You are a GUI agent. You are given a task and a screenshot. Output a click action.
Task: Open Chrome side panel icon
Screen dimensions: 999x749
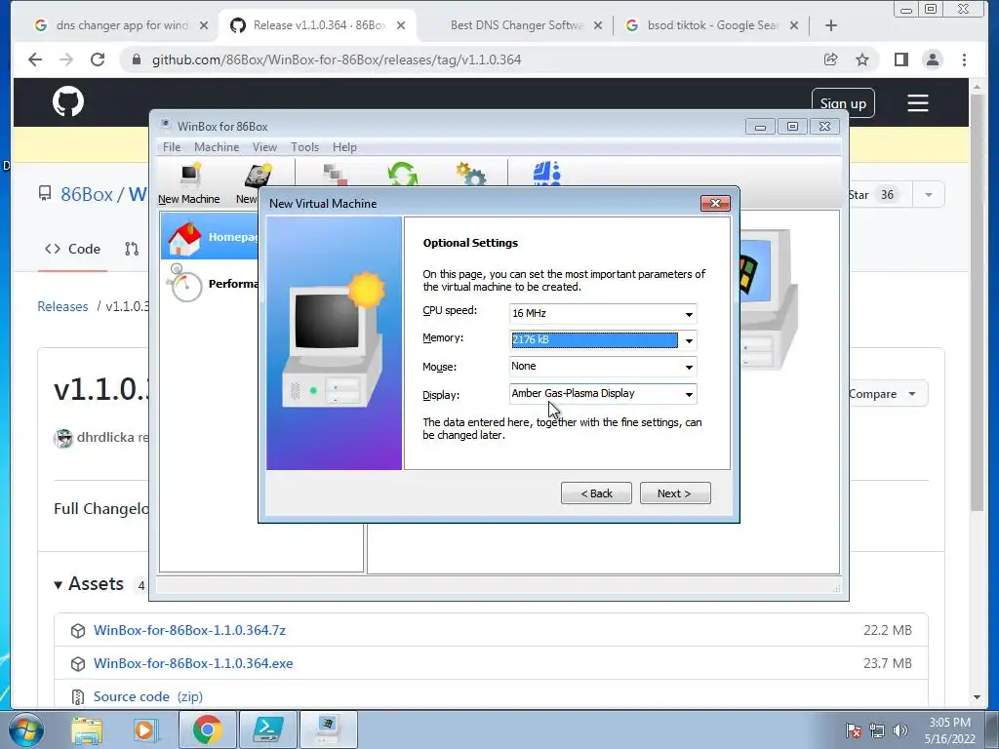900,59
